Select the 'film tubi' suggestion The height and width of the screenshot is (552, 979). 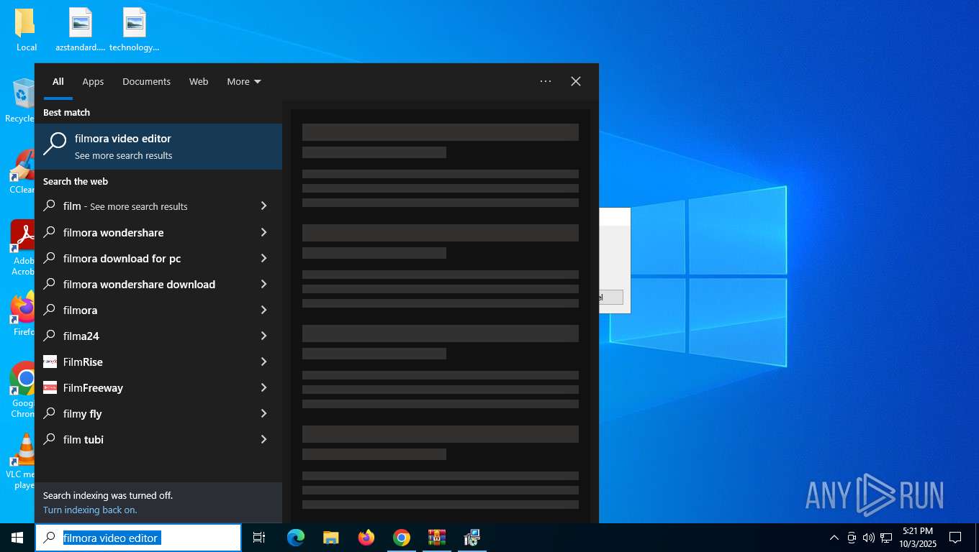tap(144, 439)
